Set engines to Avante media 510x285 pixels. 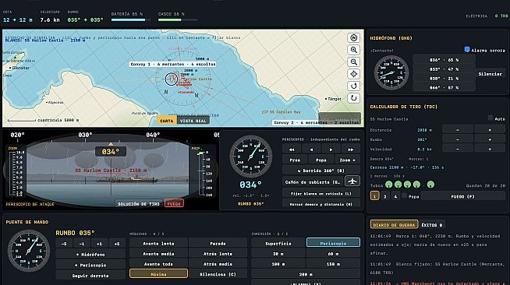click(159, 254)
